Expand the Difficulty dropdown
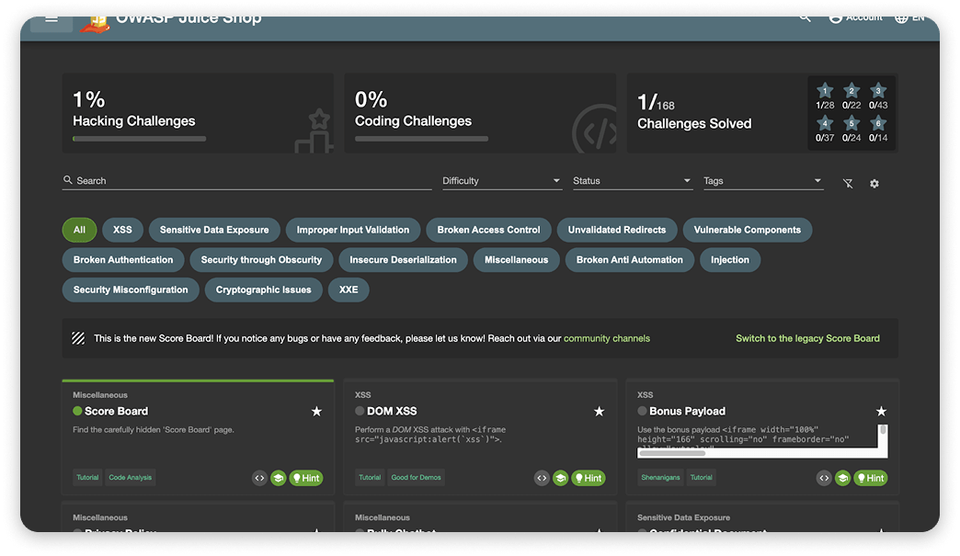This screenshot has width=960, height=556. 501,181
